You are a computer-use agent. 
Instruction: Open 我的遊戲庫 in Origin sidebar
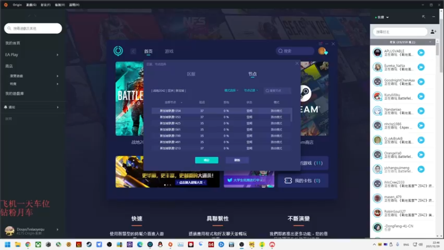[x=14, y=93]
